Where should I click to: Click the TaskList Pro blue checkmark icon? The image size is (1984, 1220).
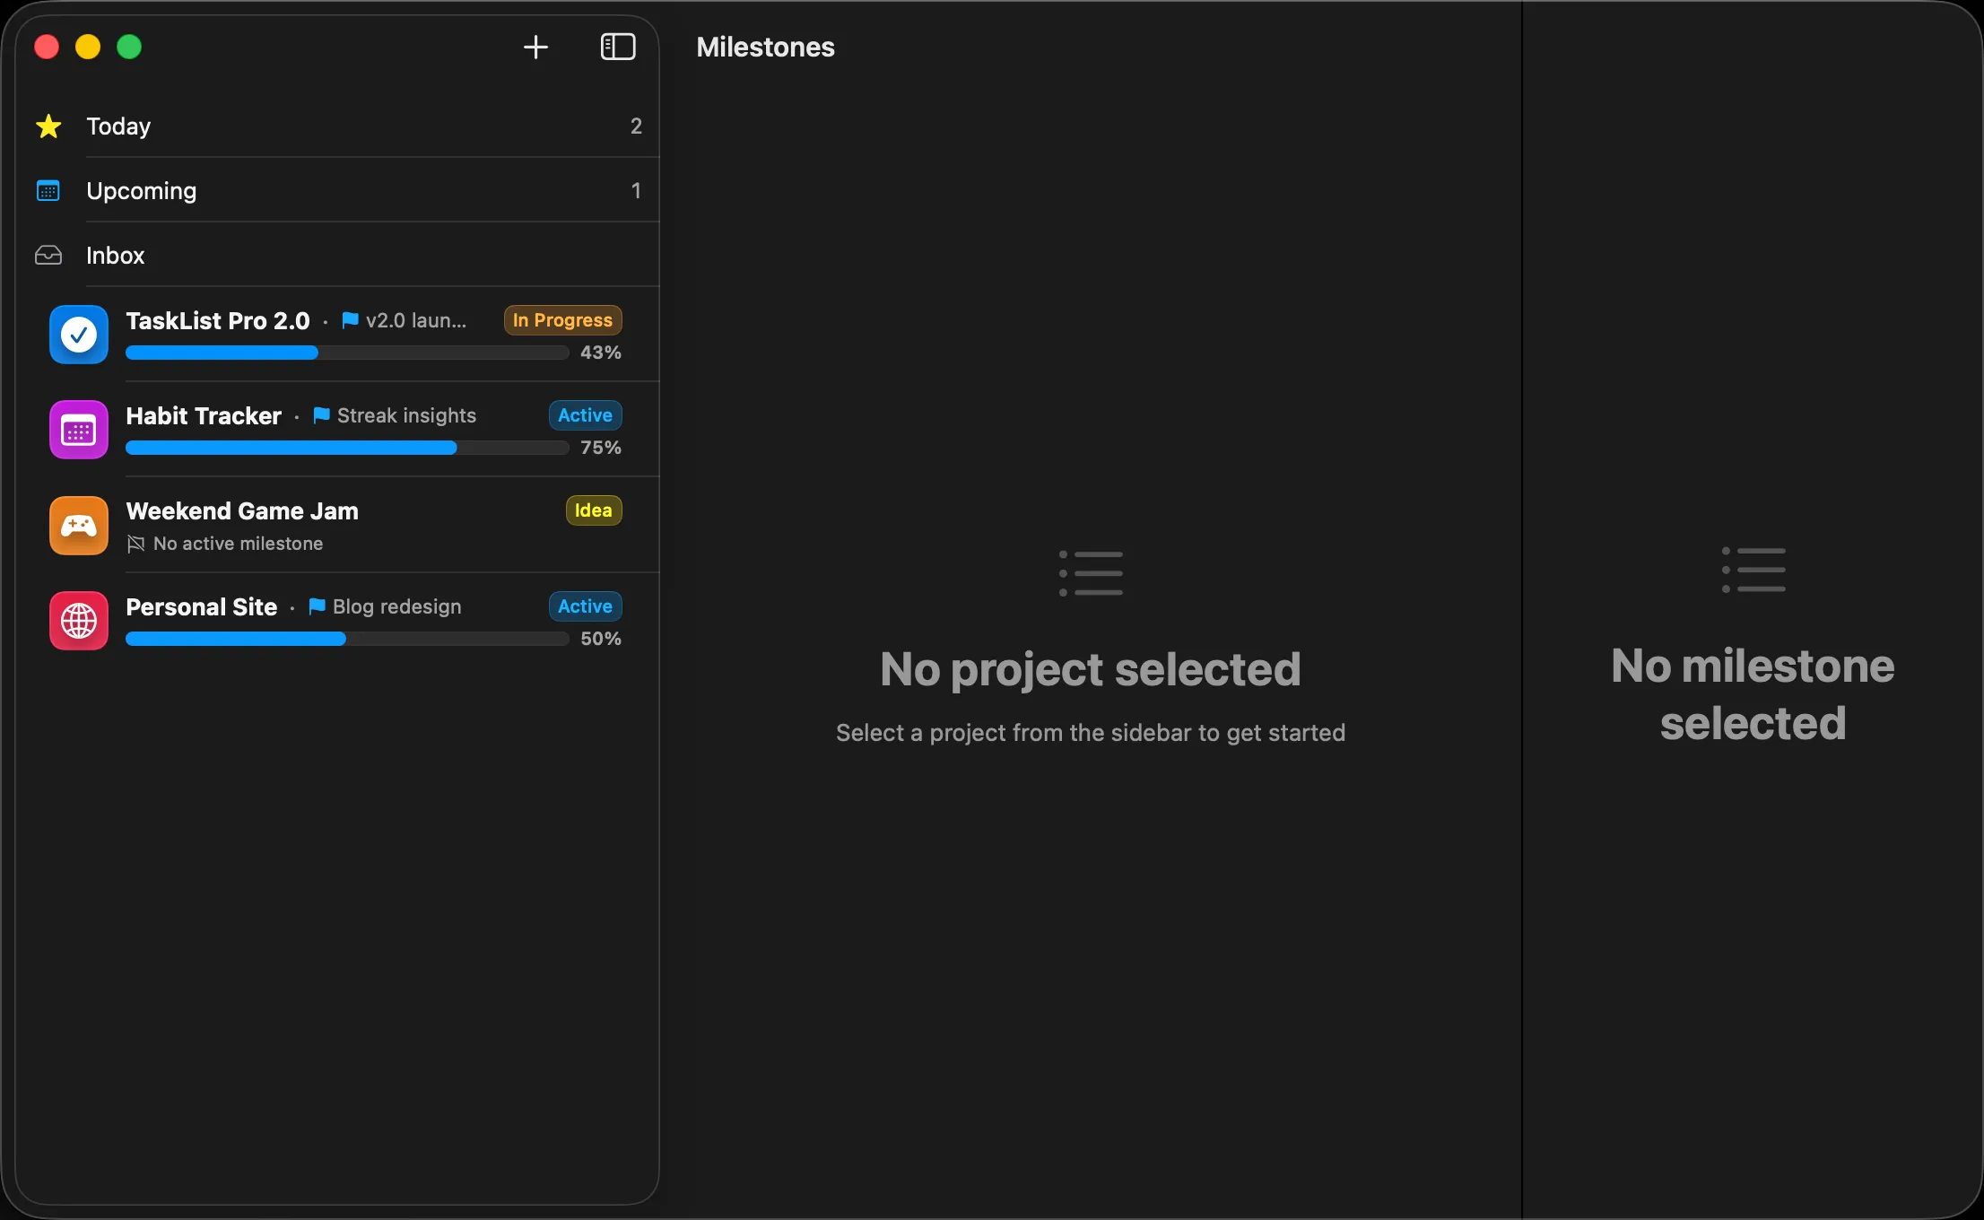79,335
